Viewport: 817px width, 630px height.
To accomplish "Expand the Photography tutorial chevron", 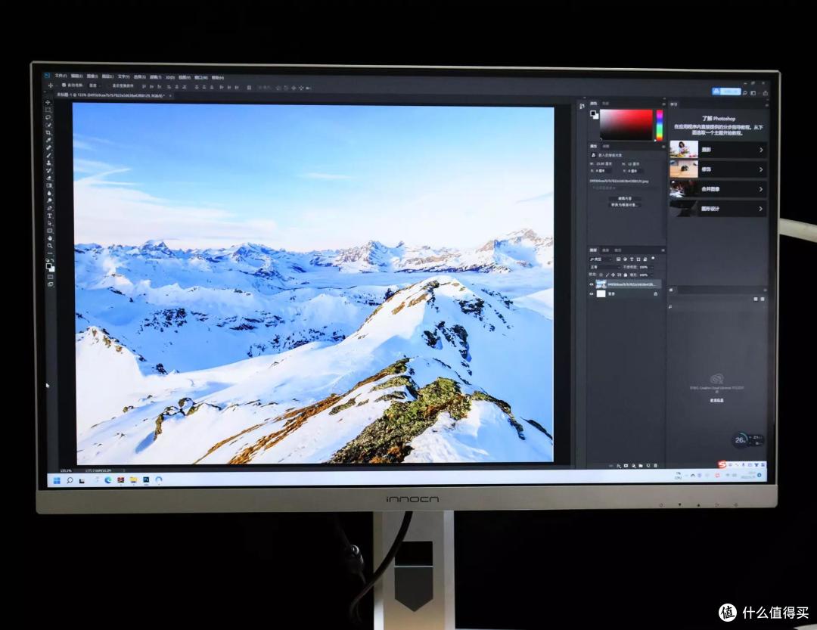I will [x=761, y=150].
